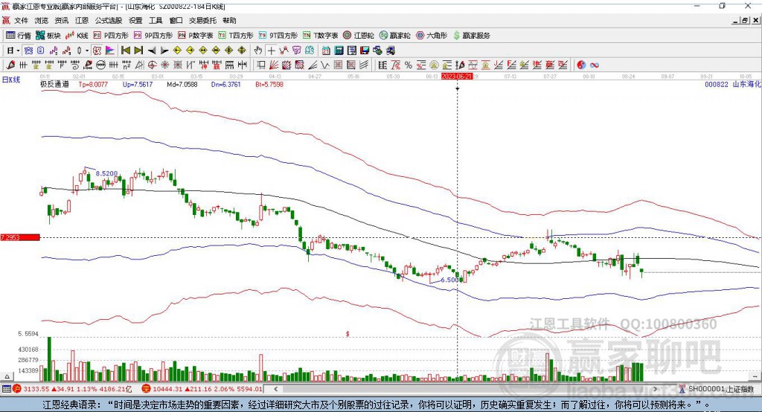Viewport: 762px width, 412px height.
Task: Toggle the crosshair cursor tool
Action: [271, 51]
